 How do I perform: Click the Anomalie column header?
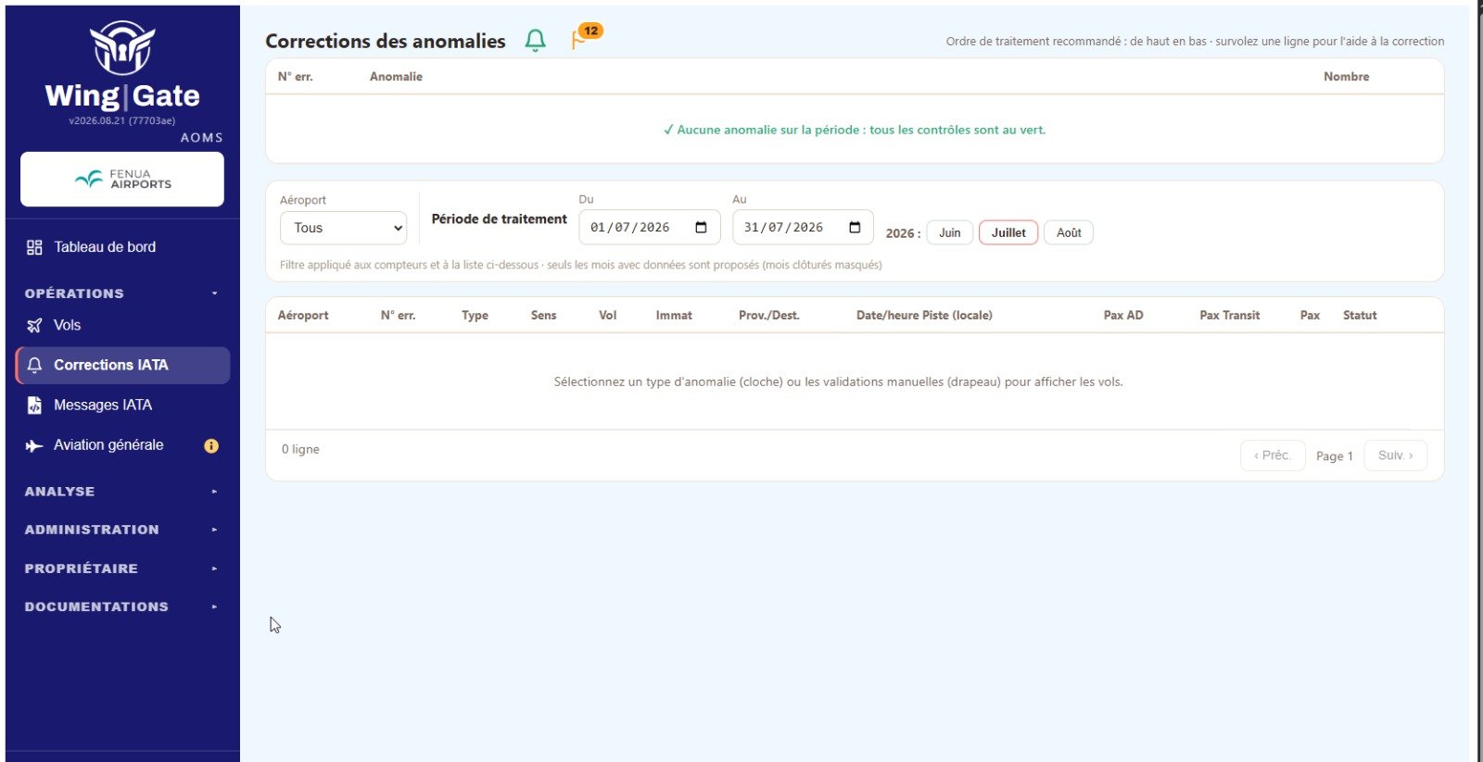click(x=396, y=77)
